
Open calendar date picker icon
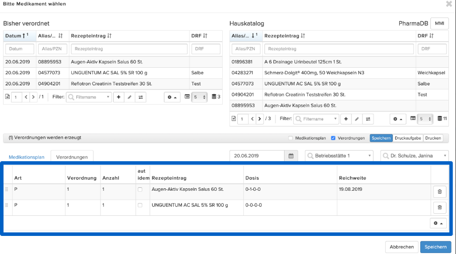coord(291,156)
